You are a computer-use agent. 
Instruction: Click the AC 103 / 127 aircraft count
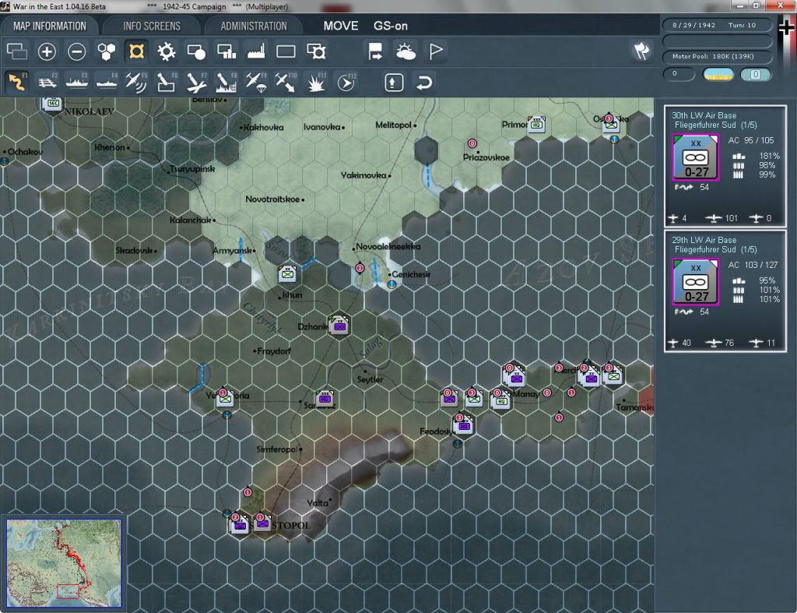[753, 265]
